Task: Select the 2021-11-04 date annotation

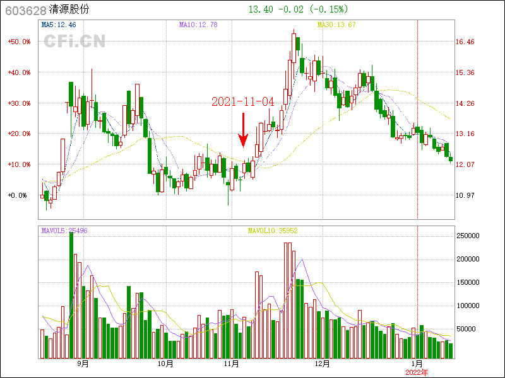Action: [x=242, y=101]
